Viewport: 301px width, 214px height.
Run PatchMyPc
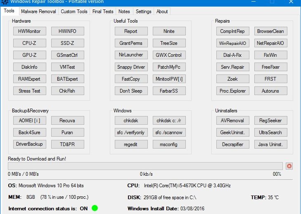[x=169, y=67]
